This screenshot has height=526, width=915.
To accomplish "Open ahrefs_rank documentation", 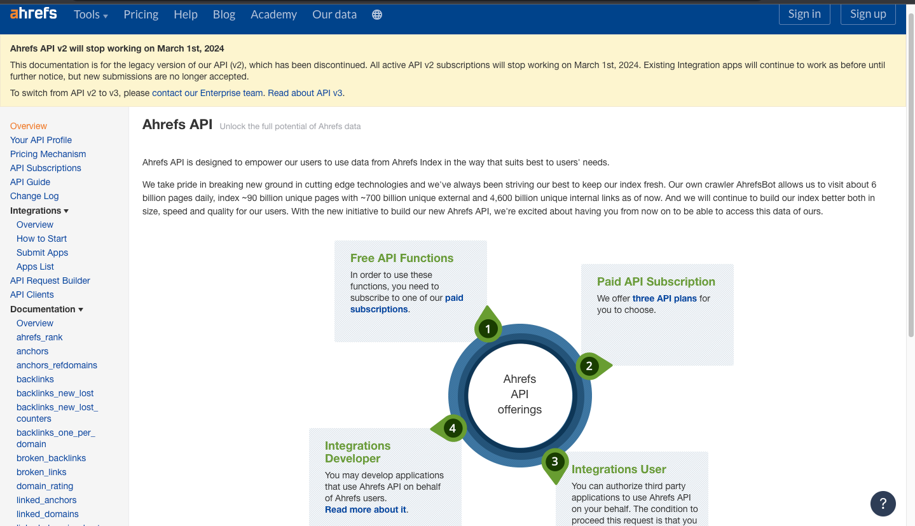I will (39, 337).
